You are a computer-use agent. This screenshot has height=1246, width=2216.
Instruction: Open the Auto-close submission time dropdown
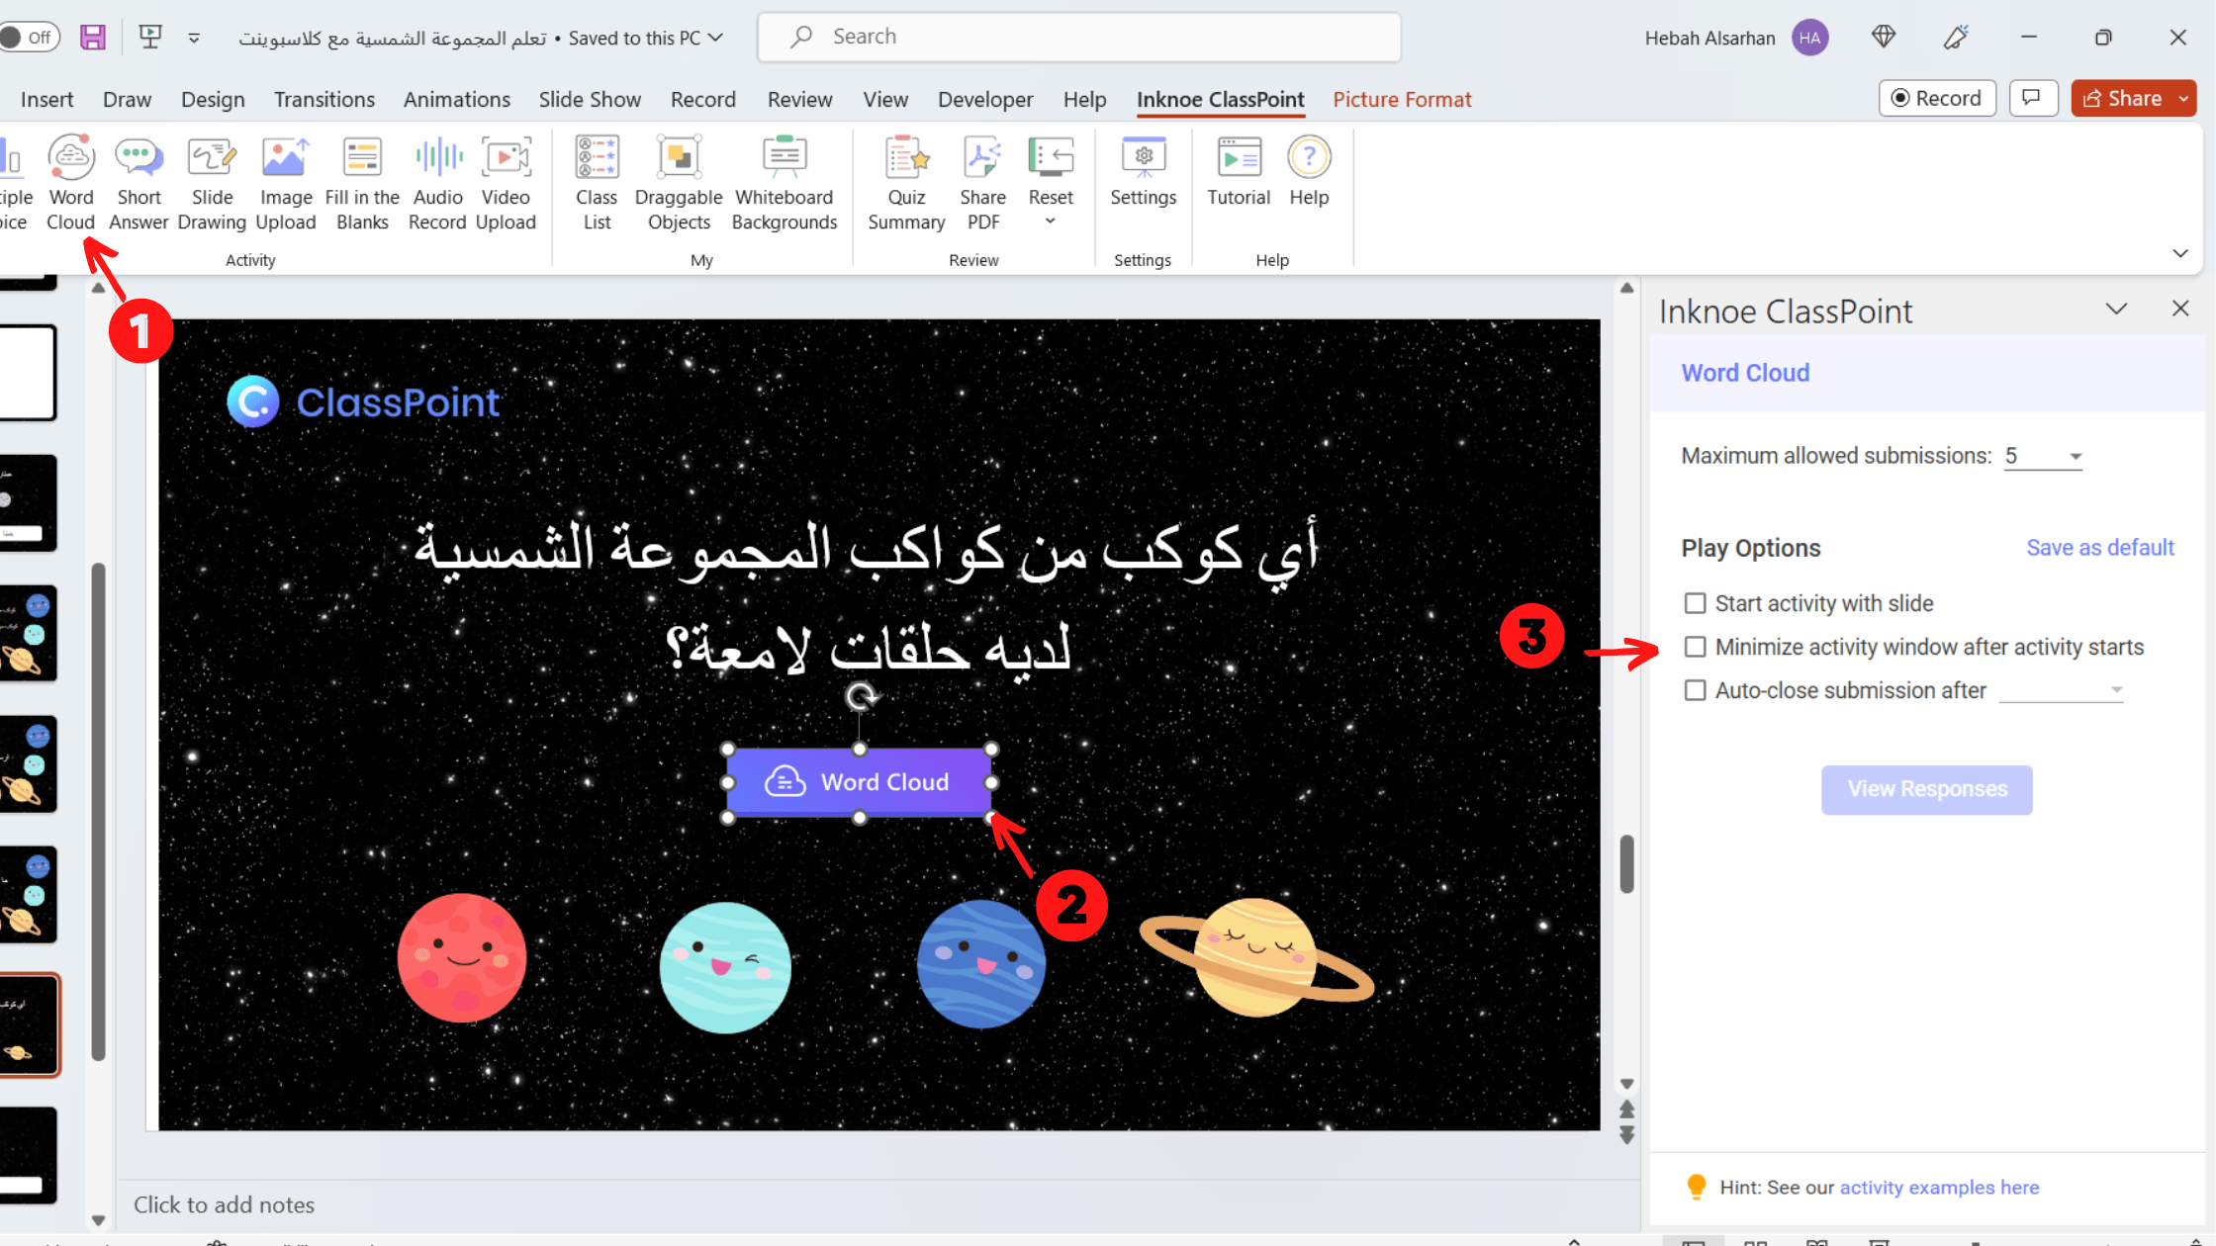2062,690
